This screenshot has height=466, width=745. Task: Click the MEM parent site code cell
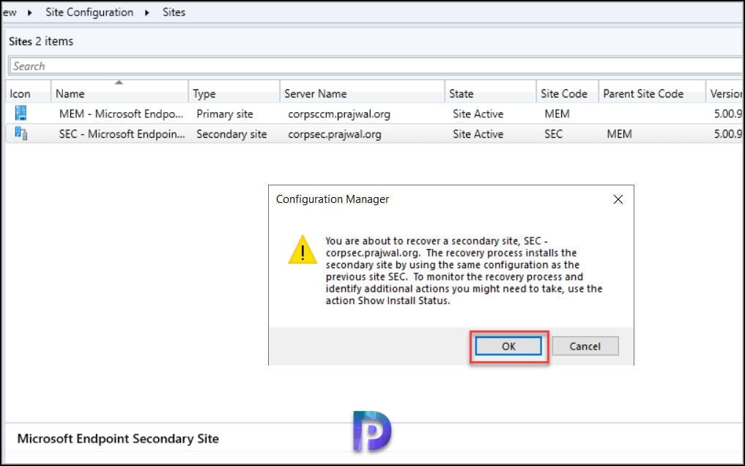coord(619,134)
